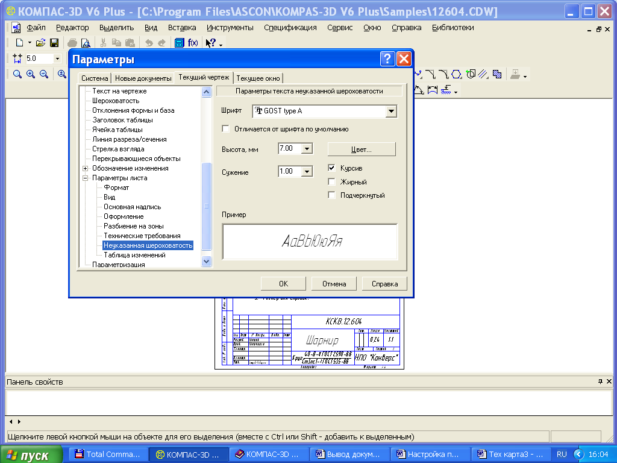Switch to the 'Тех карта3' taskbar window

(510, 455)
